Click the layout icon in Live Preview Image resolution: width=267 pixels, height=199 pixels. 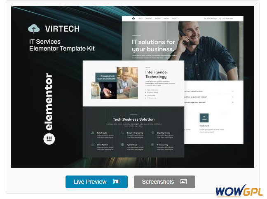[116, 182]
